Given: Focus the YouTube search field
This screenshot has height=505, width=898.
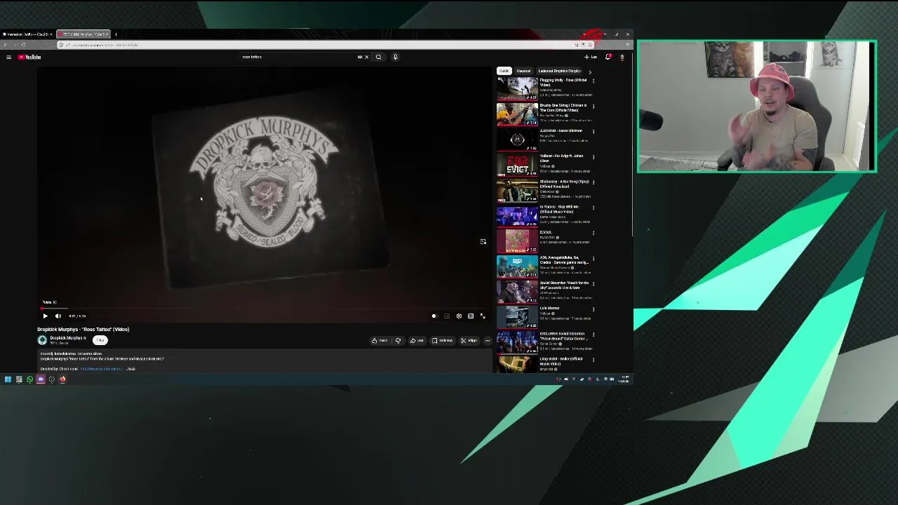Looking at the screenshot, I should (298, 57).
